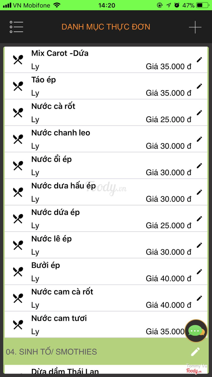Screen dimensions: 212x377
Task: Tap the 04. SINH TỐ/ SMOTHIES header
Action: coord(51,352)
